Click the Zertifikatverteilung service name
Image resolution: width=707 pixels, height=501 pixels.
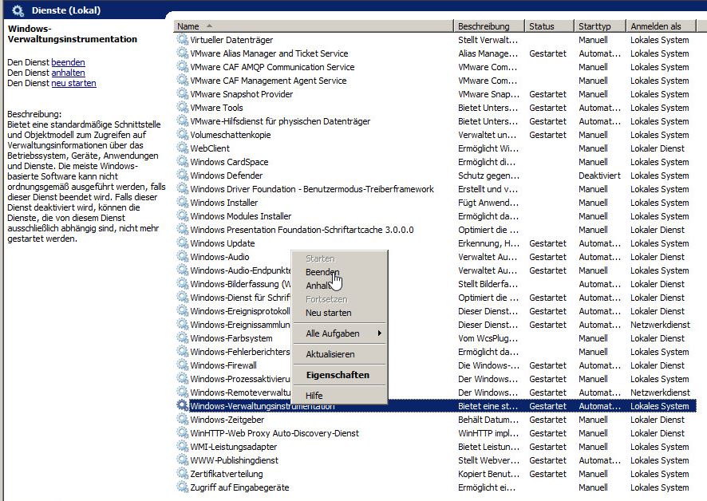pyautogui.click(x=227, y=474)
